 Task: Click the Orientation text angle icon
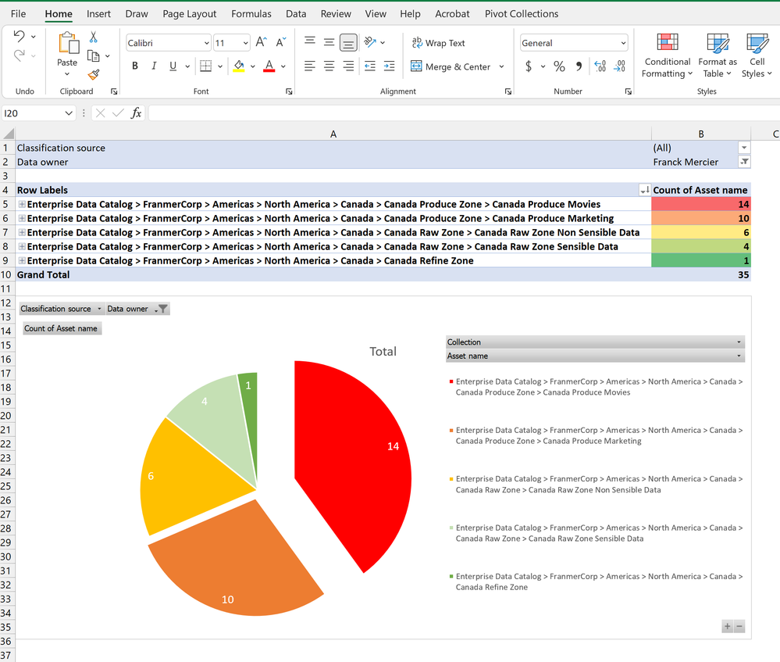point(370,42)
